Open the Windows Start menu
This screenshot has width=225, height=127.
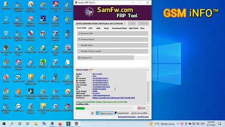pyautogui.click(x=4, y=124)
